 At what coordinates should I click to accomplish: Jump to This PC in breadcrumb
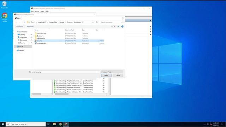pyautogui.click(x=33, y=22)
